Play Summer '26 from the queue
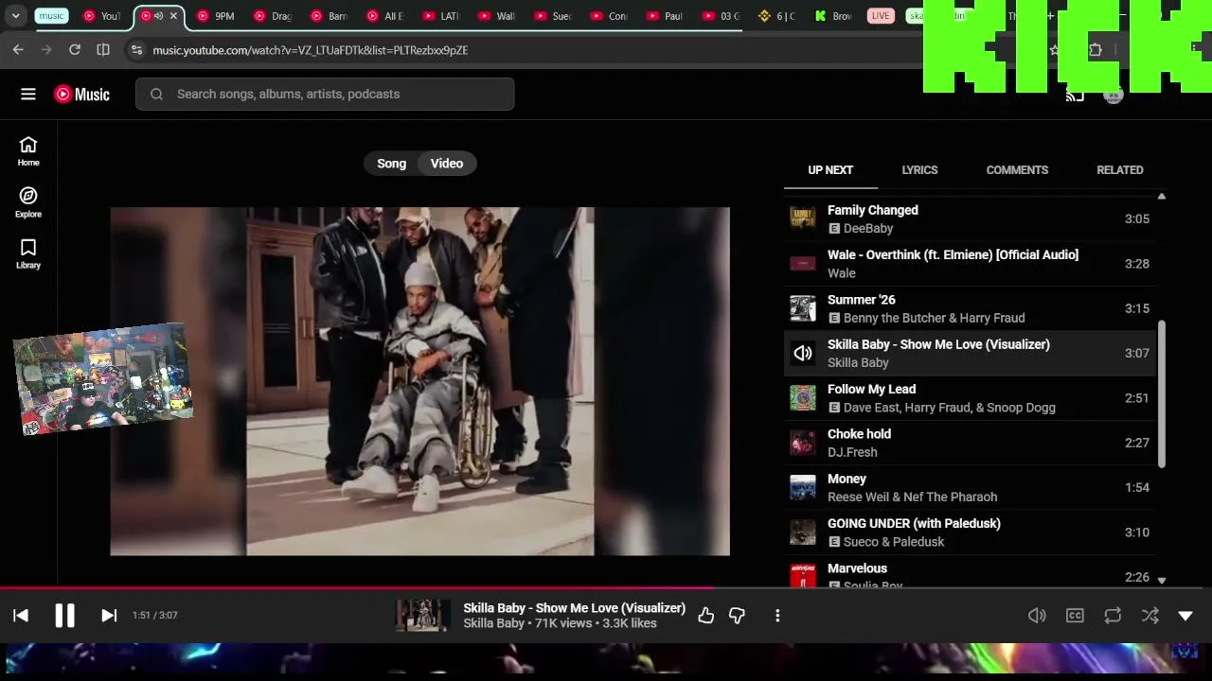This screenshot has width=1212, height=681. (x=971, y=308)
